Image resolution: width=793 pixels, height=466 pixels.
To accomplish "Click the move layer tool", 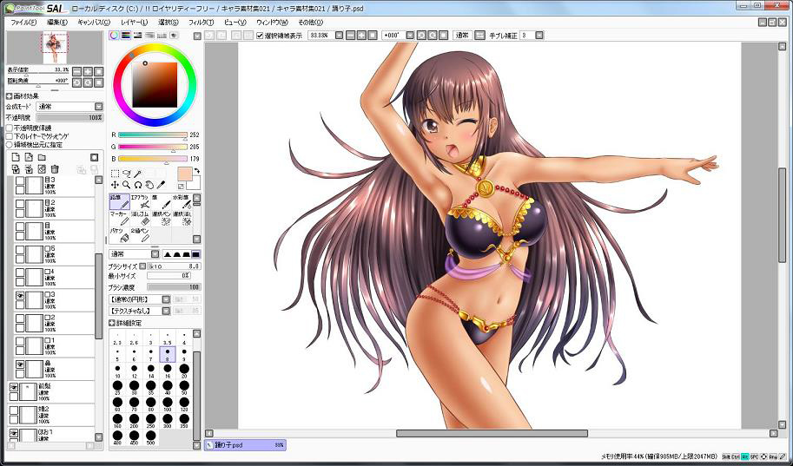I will 115,185.
